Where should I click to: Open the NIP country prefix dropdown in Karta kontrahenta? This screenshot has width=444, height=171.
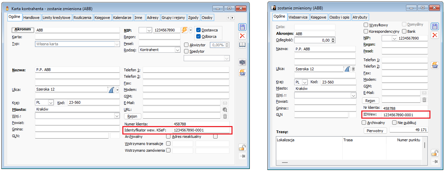click(149, 30)
